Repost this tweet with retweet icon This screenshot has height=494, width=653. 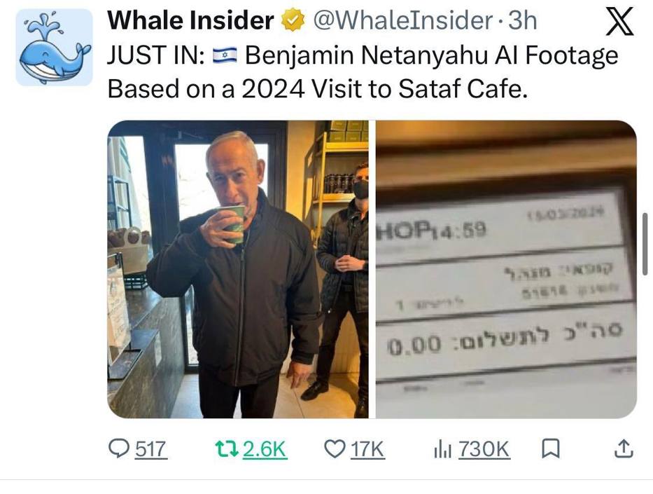pos(227,449)
